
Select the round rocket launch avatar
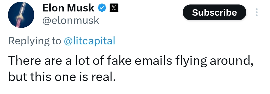coord(21,15)
